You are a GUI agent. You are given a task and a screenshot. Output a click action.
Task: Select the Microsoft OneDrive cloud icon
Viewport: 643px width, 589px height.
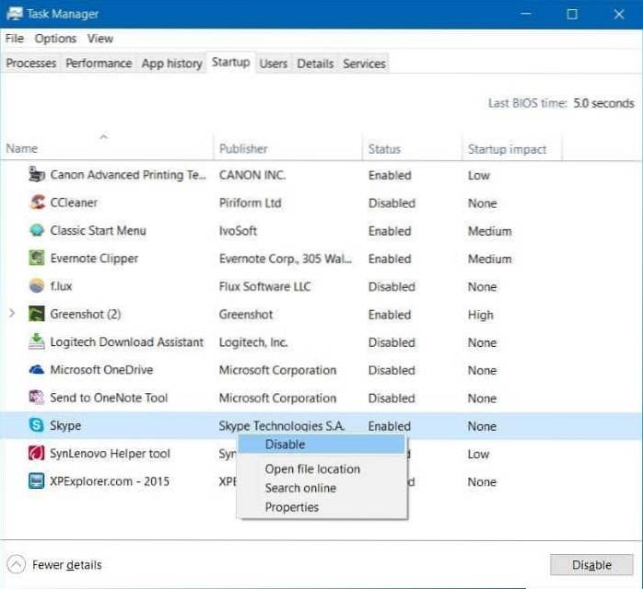[37, 370]
